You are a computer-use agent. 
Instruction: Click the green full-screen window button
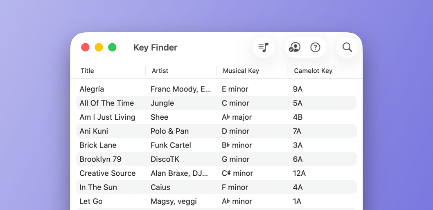[x=112, y=47]
